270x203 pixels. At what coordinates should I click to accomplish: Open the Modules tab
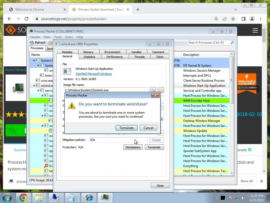coord(67,52)
